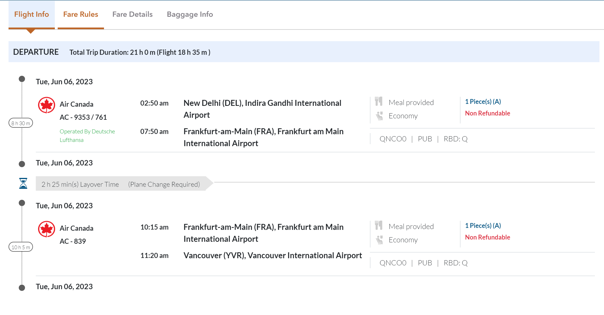Click the 8 h 30 m duration badge
604x315 pixels.
[21, 123]
